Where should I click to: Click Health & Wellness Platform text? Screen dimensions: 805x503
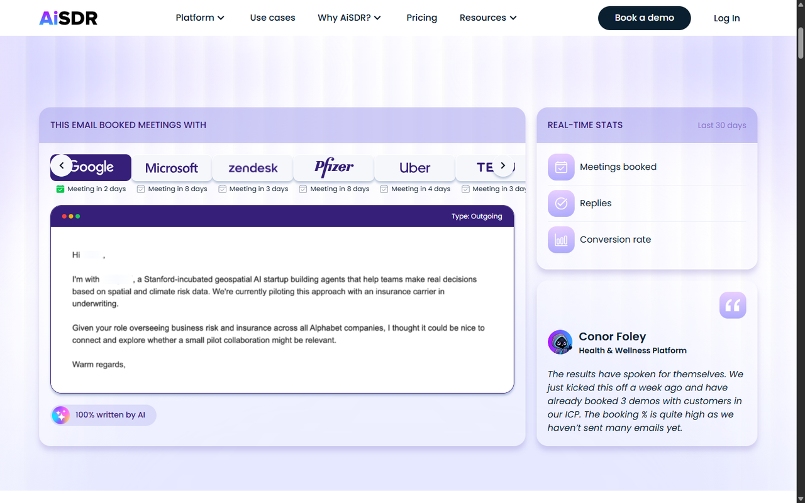633,351
